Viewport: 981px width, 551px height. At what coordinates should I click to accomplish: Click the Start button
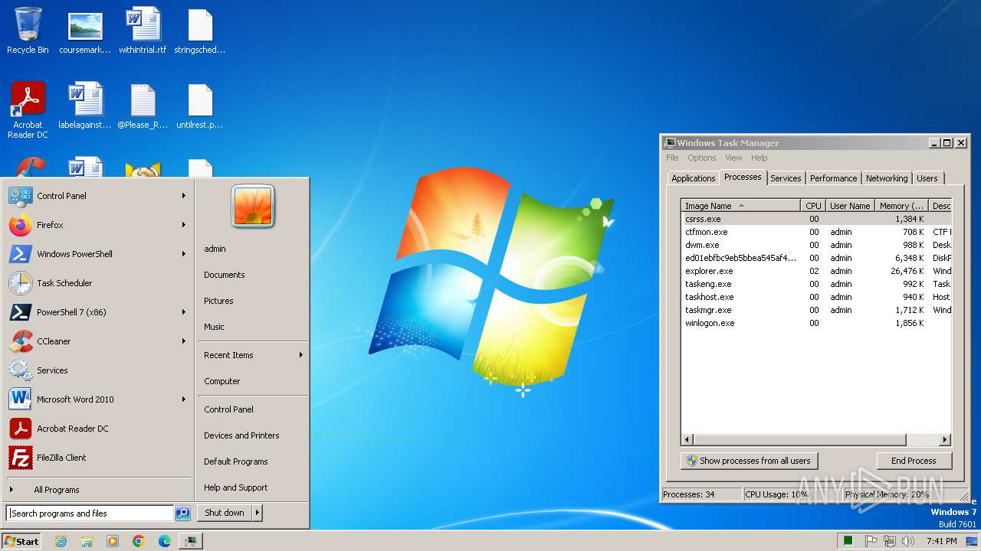[x=21, y=541]
